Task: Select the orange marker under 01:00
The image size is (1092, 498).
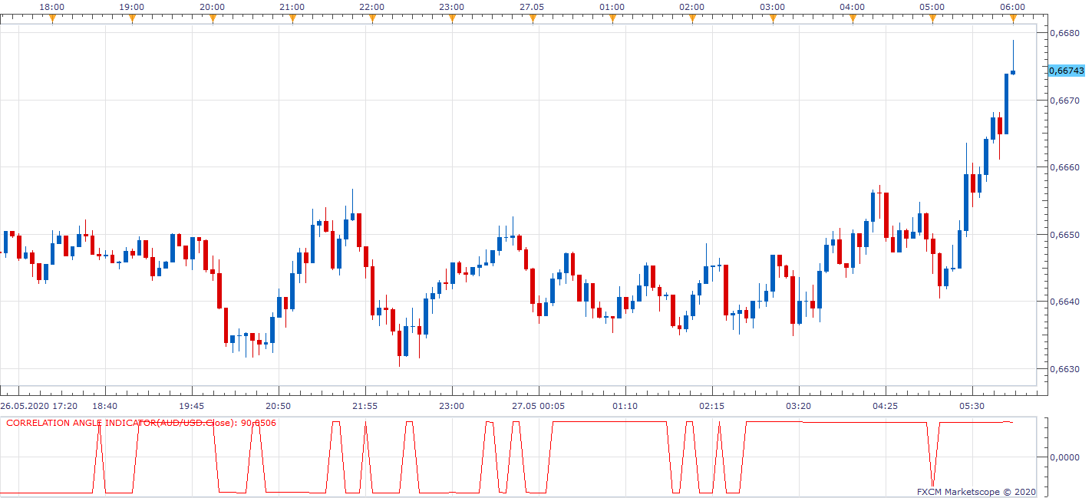Action: tap(612, 18)
